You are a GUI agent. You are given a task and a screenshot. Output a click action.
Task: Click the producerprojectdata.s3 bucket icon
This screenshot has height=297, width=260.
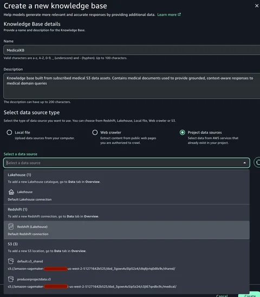click(x=11, y=279)
